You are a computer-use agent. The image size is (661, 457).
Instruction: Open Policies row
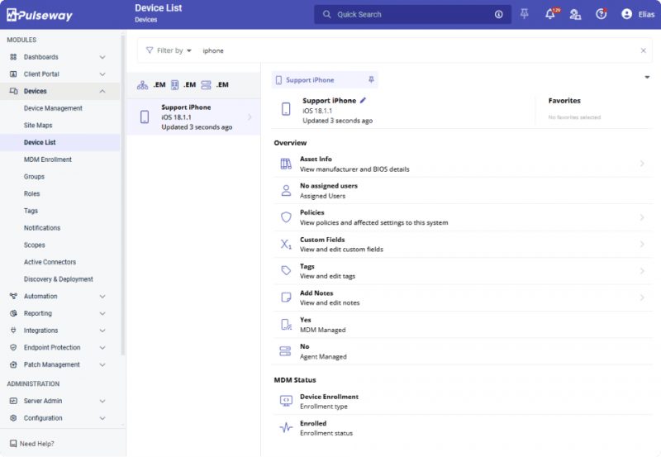pyautogui.click(x=463, y=217)
